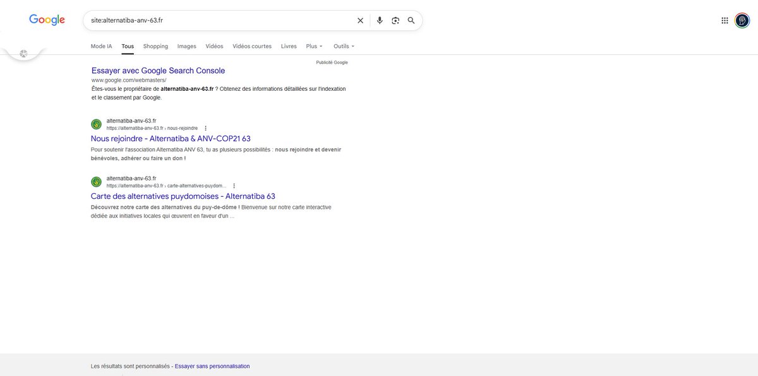This screenshot has height=376, width=758.
Task: Switch to the Livres tab
Action: [289, 46]
